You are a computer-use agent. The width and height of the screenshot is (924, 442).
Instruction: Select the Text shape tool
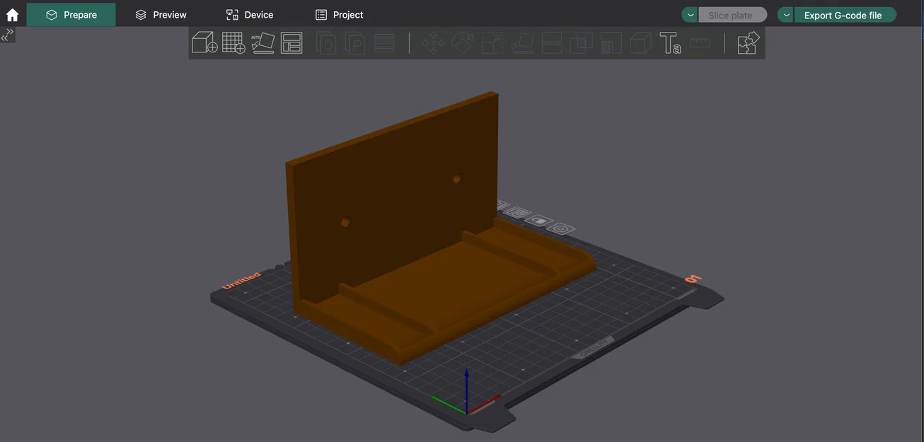(670, 42)
